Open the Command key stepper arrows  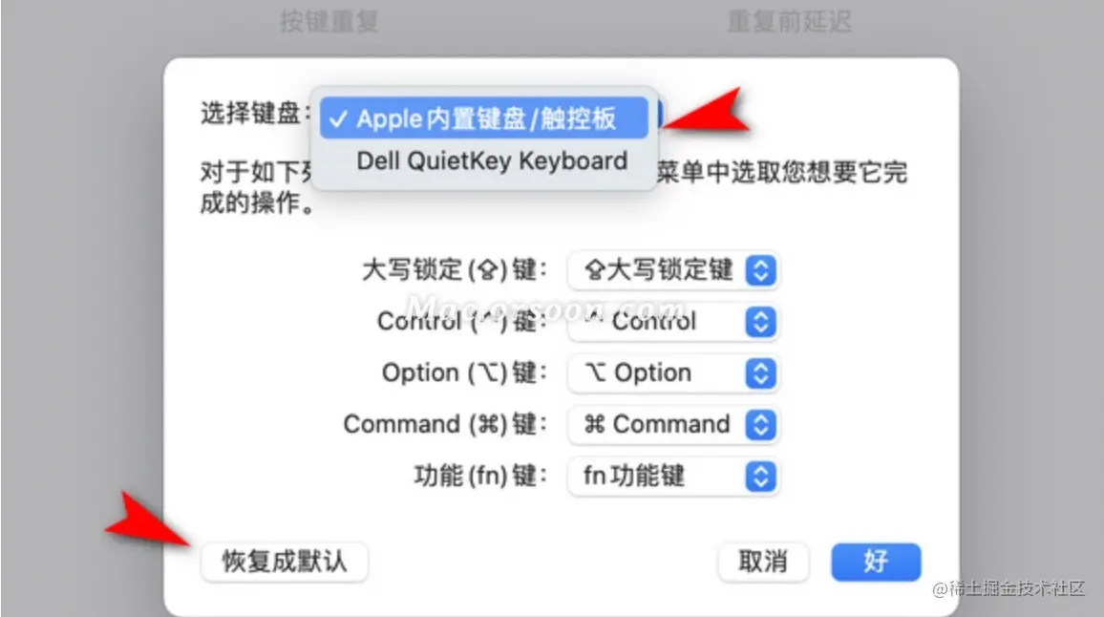(x=760, y=425)
